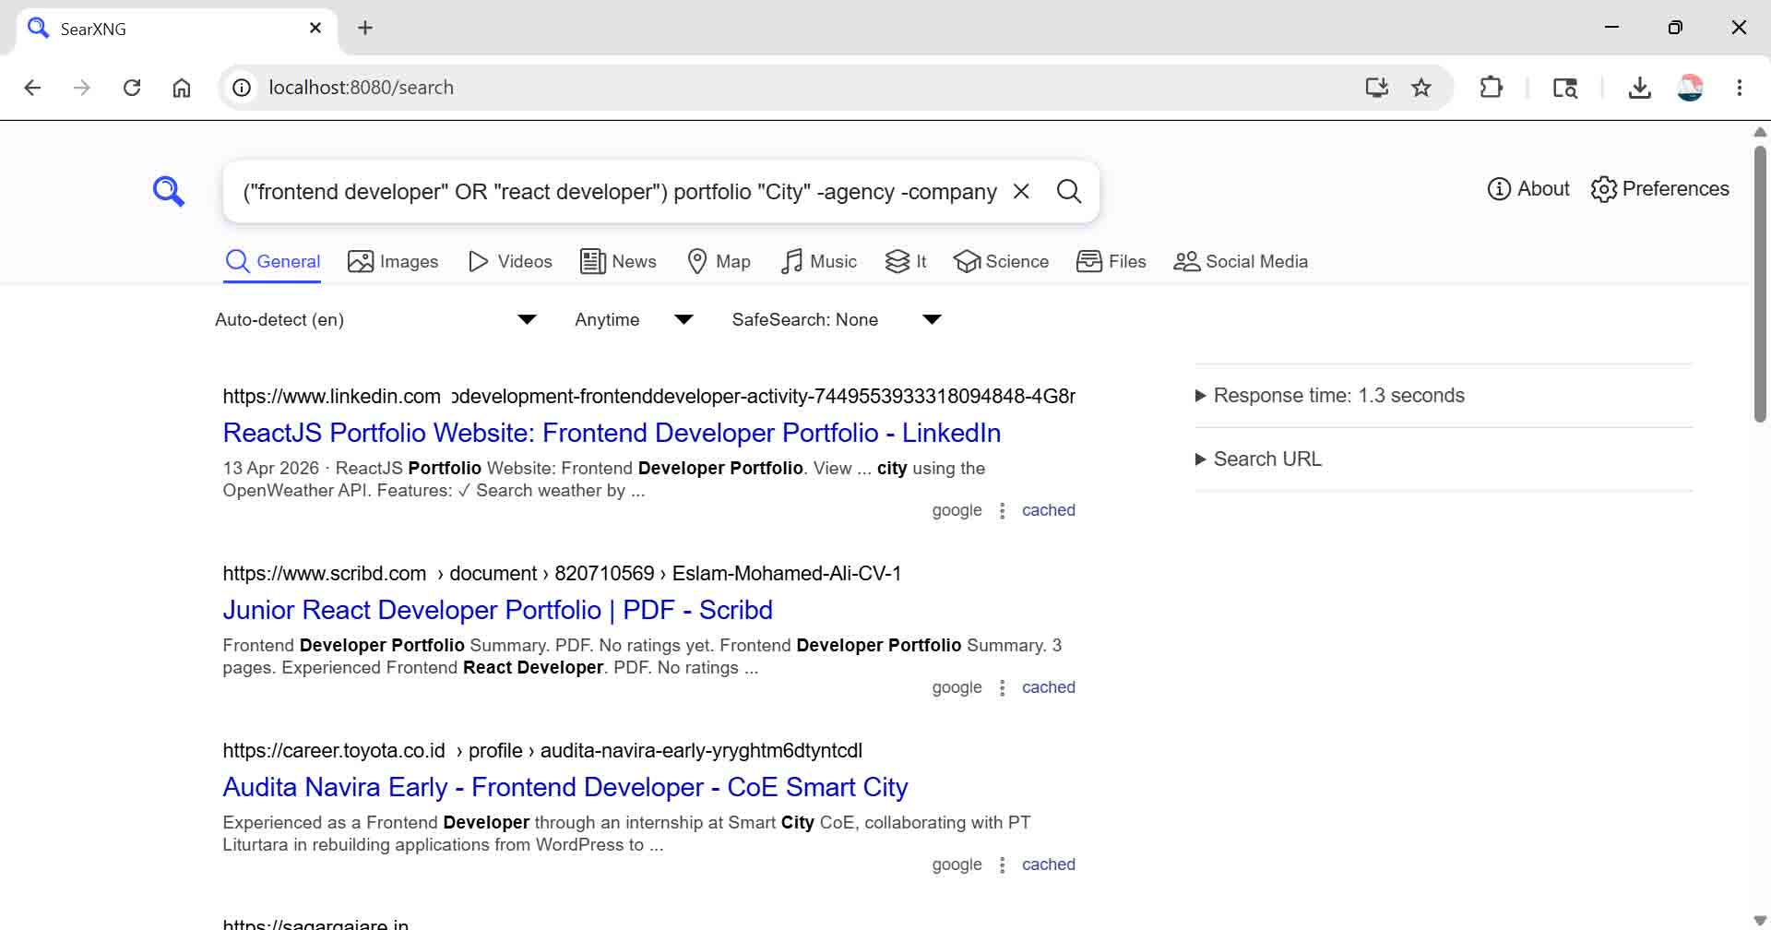Click the scrollbar up arrow
1771x930 pixels.
[x=1760, y=132]
